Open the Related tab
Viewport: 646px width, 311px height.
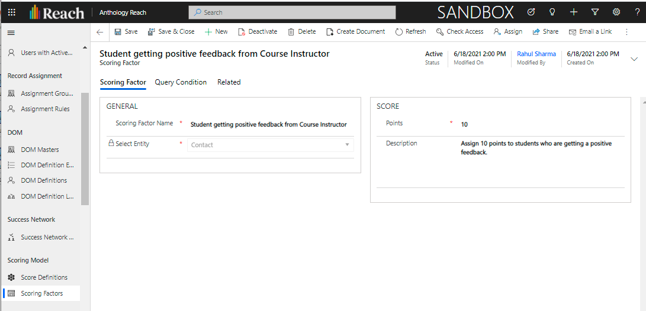(229, 82)
